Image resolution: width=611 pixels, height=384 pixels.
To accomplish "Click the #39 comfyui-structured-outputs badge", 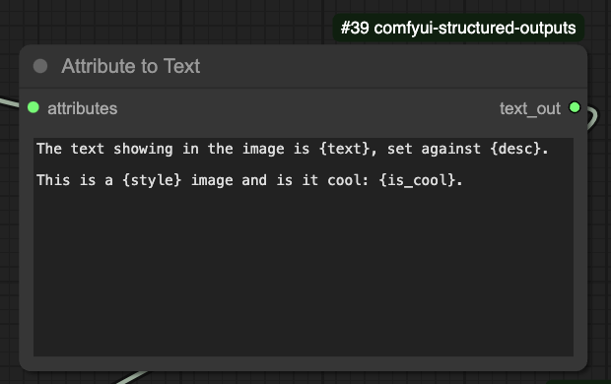I will (458, 28).
